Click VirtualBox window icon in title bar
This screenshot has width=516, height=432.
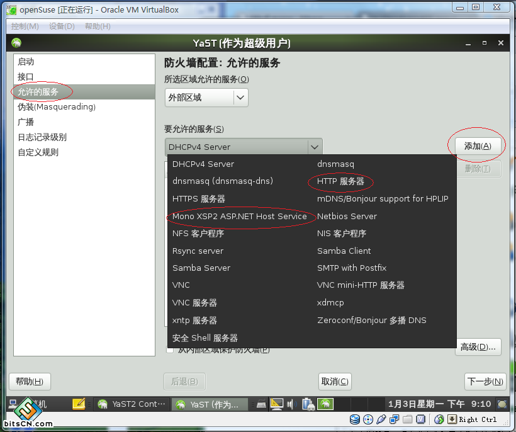11,10
